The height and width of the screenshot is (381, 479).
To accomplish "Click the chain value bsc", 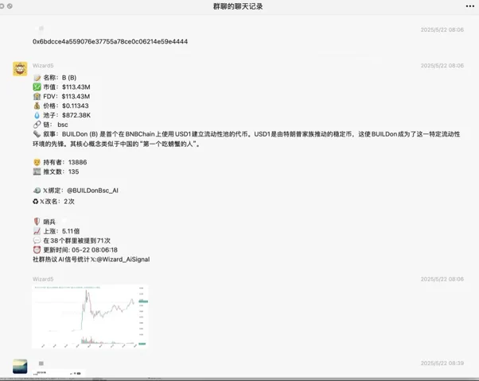I will 63,125.
